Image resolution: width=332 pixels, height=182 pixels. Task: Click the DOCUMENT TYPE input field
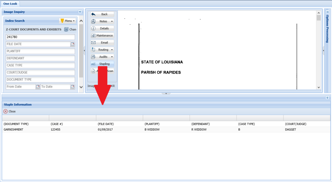(x=40, y=80)
